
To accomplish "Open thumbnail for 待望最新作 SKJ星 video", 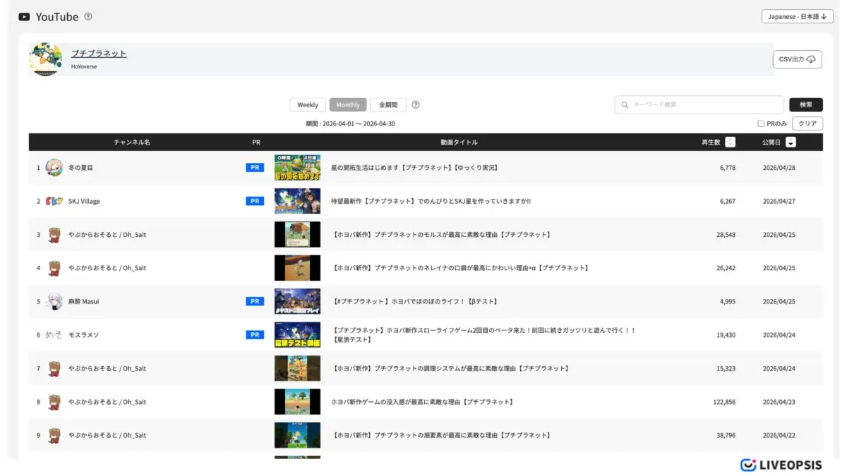I will coord(297,201).
